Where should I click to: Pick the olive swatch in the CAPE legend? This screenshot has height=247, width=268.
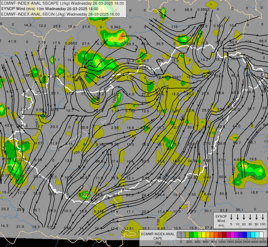point(187,235)
